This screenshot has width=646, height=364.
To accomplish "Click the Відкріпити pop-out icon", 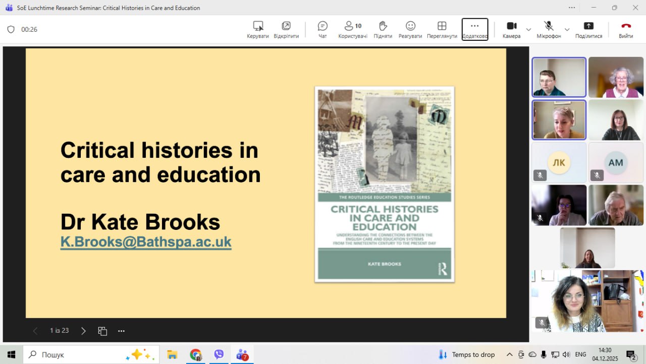I will tap(286, 29).
